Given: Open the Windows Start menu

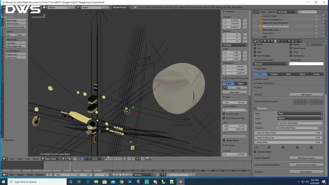Looking at the screenshot, I should pyautogui.click(x=4, y=181).
